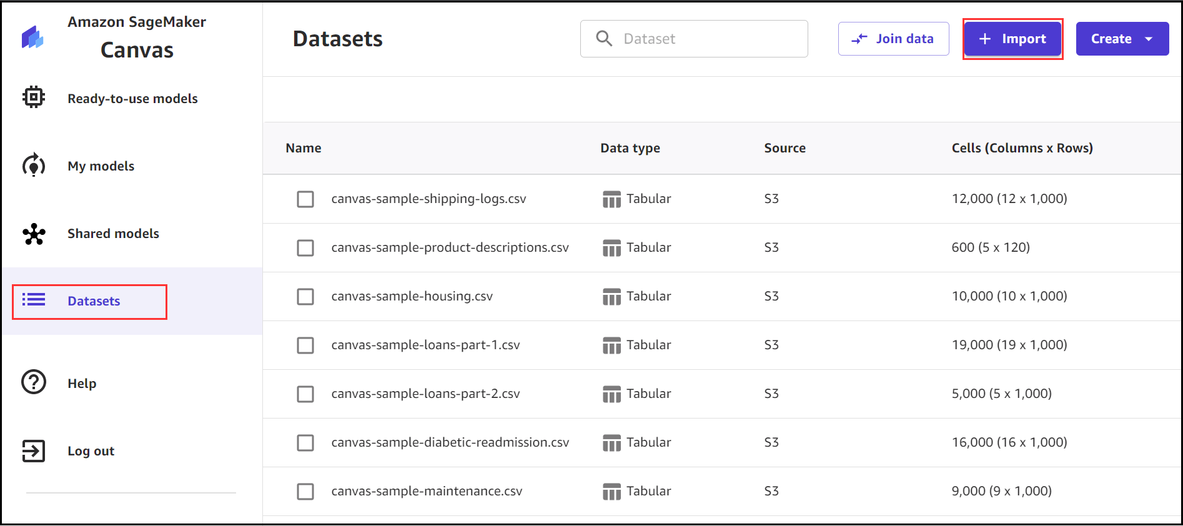1183x526 pixels.
Task: Click the Log out arrow icon
Action: click(34, 450)
